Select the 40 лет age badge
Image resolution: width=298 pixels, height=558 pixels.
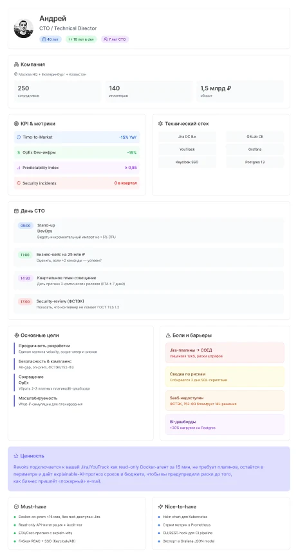(50, 39)
